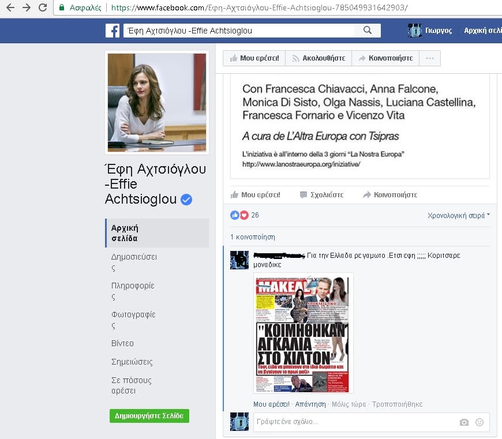Viewport: 502px width, 439px height.
Task: Click the Αρχική σελίδα top bar link
Action: [x=483, y=31]
